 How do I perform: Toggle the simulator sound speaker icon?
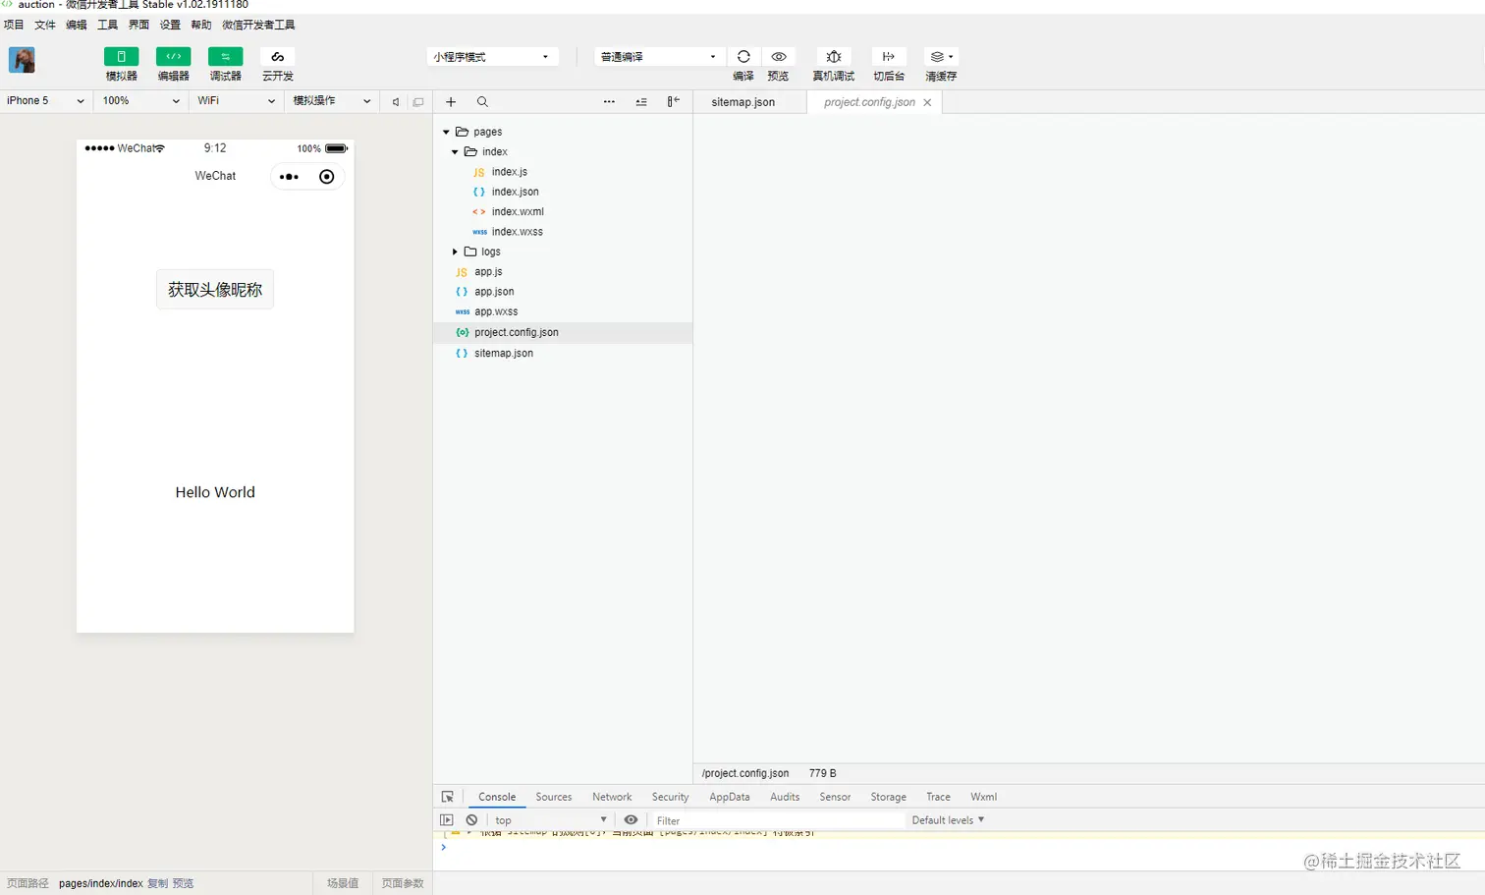[396, 101]
